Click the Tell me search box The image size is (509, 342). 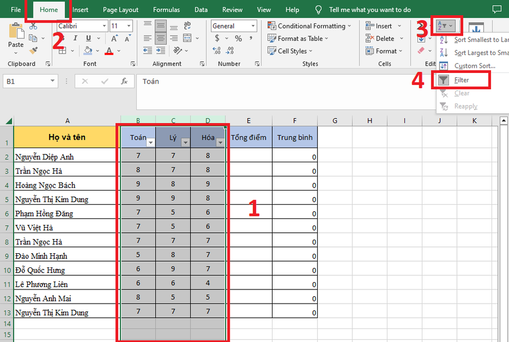[370, 10]
